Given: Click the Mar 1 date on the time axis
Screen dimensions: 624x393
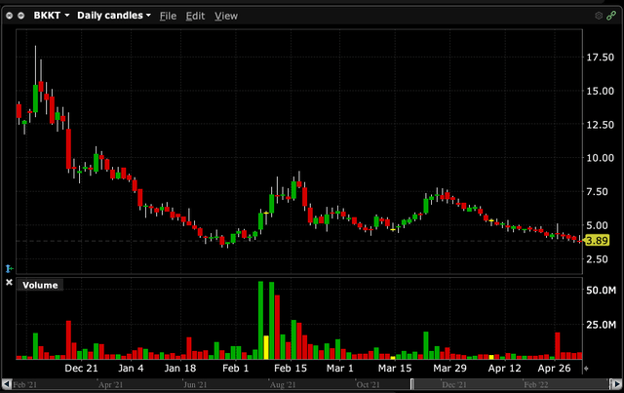Looking at the screenshot, I should (340, 369).
